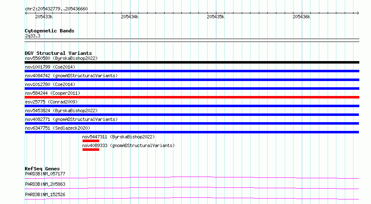Viewport: 371px width, 204px height.
Task: Click the 2q33.3 cytogenetic band label
Action: click(33, 36)
